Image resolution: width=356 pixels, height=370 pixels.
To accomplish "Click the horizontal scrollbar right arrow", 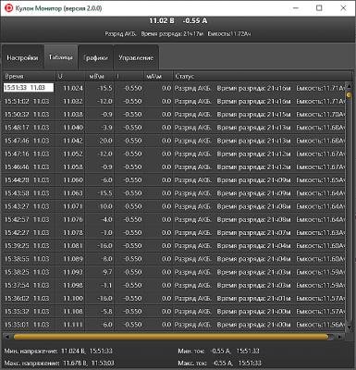I will [339, 337].
